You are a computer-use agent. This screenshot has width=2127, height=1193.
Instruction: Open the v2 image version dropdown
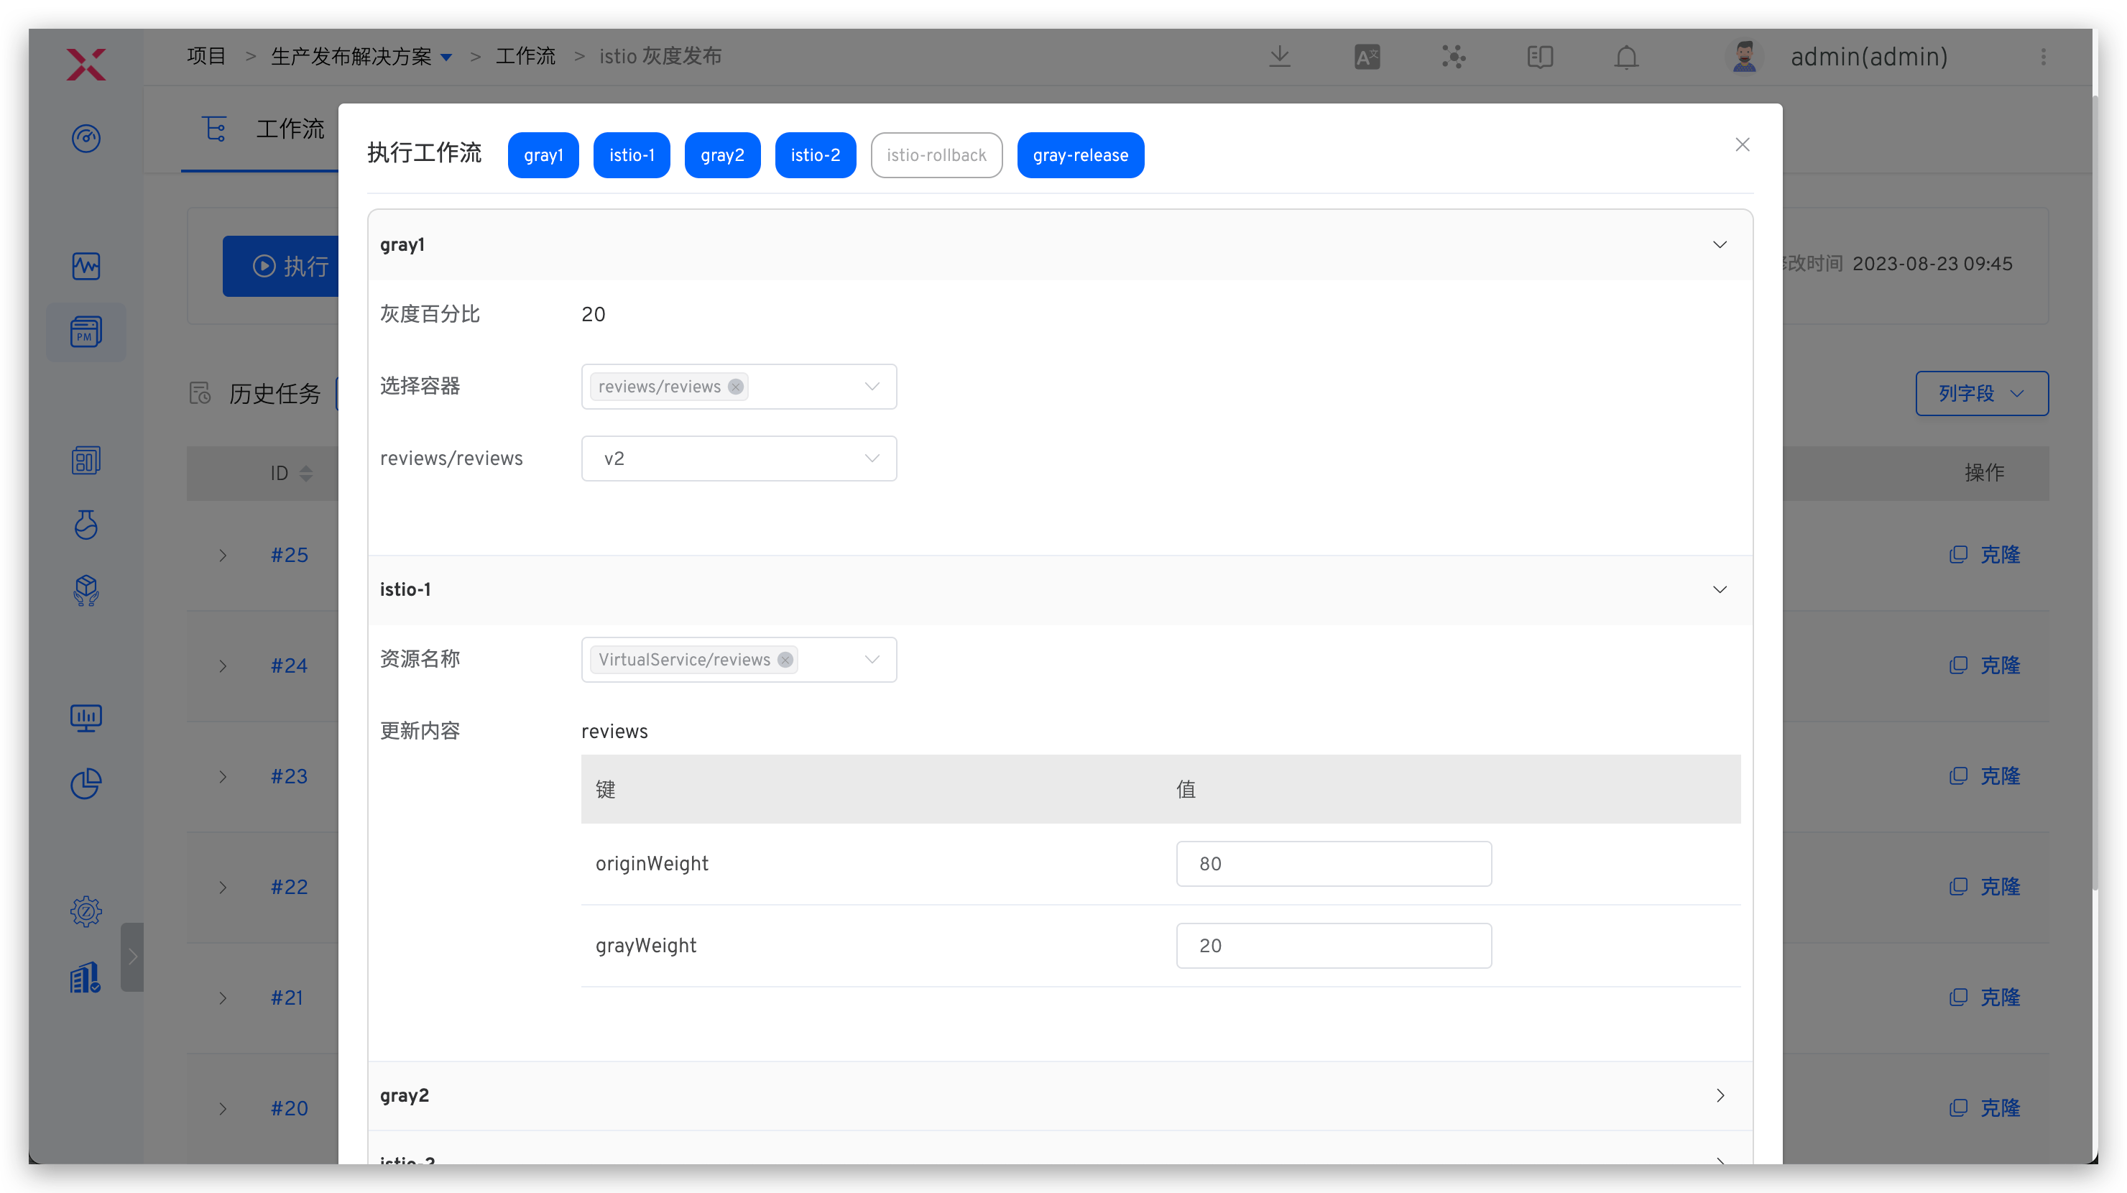pos(738,459)
